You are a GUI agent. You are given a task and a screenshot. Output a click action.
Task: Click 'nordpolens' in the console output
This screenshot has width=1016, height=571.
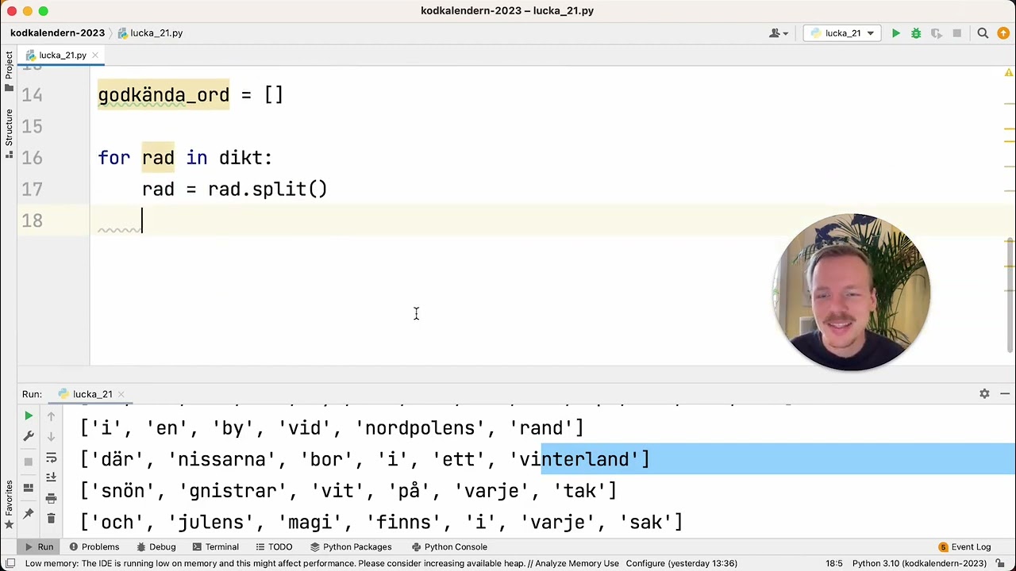click(427, 428)
